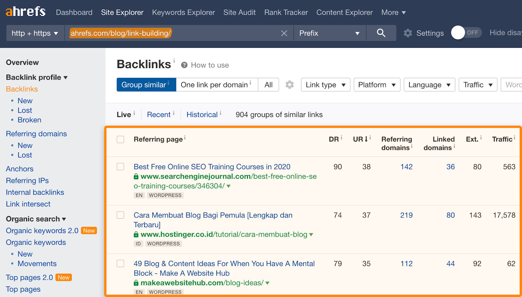522x297 pixels.
Task: Click the How to use help icon
Action: [x=184, y=65]
